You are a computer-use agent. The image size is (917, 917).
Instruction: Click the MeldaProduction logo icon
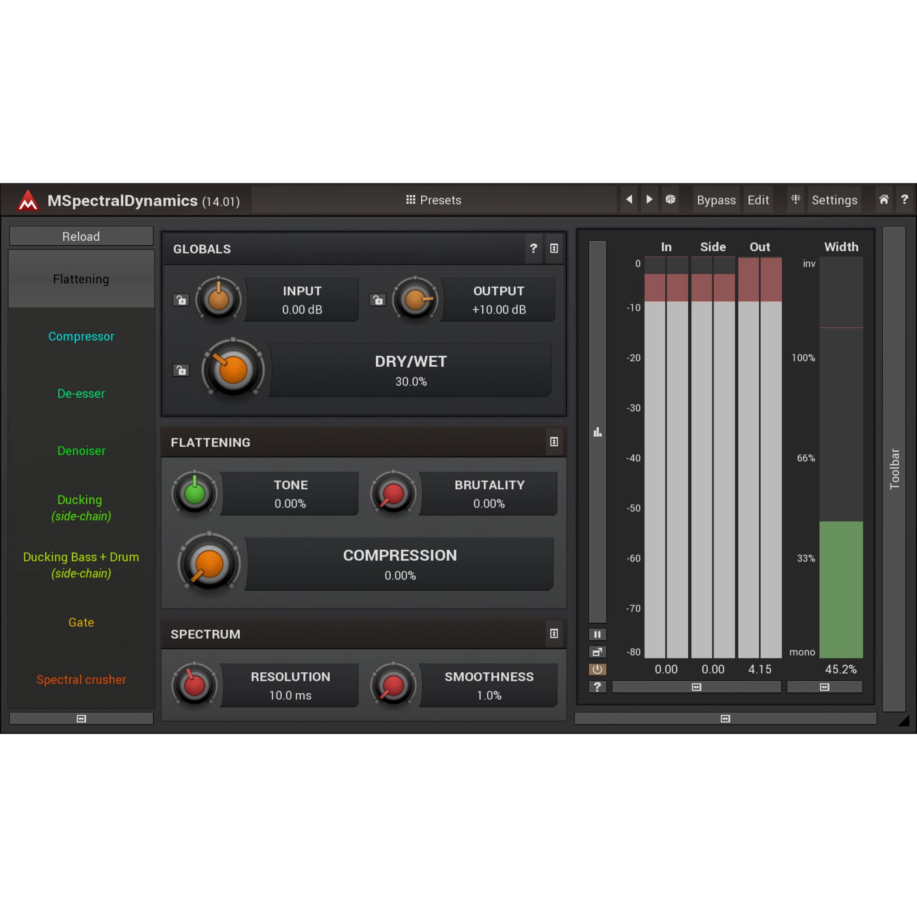28,200
